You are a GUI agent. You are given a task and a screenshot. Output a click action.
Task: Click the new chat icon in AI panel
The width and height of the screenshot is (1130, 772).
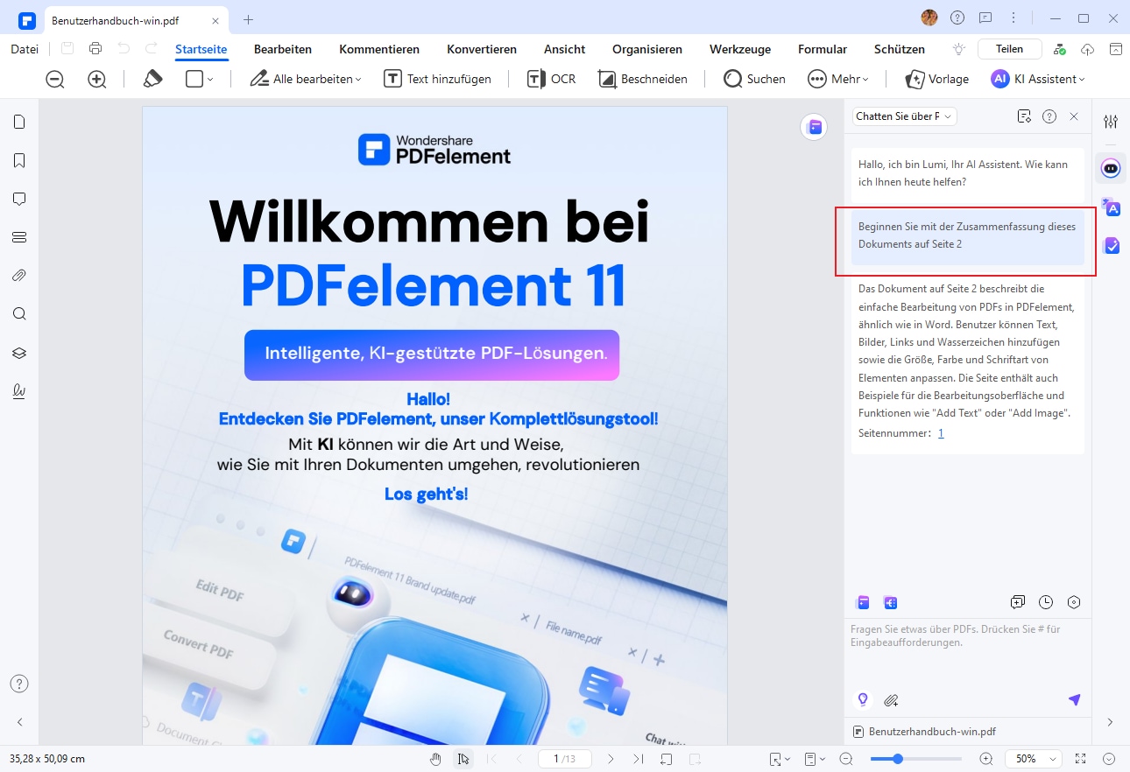pyautogui.click(x=1017, y=602)
